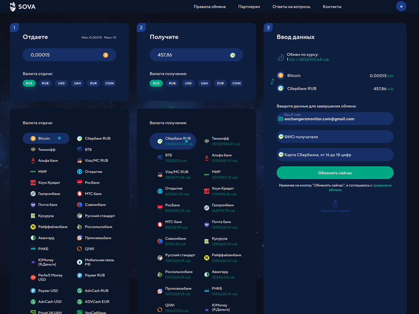Select AdvCash RUB icon in give list
The width and height of the screenshot is (419, 314).
point(80,291)
